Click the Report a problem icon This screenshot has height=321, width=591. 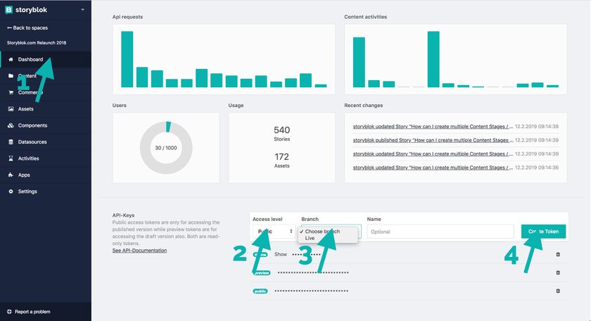[x=9, y=312]
